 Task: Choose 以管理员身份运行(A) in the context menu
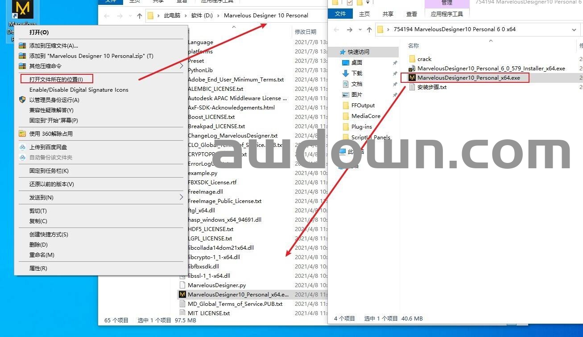(x=54, y=100)
